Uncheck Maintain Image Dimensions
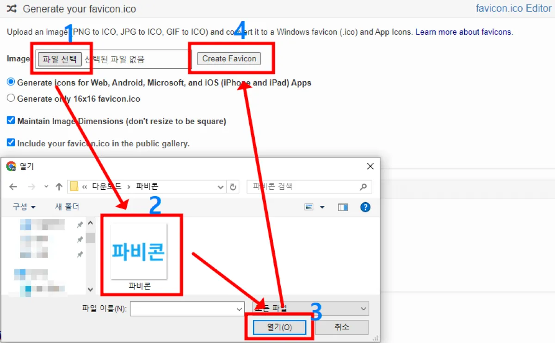This screenshot has height=343, width=555. [10, 120]
